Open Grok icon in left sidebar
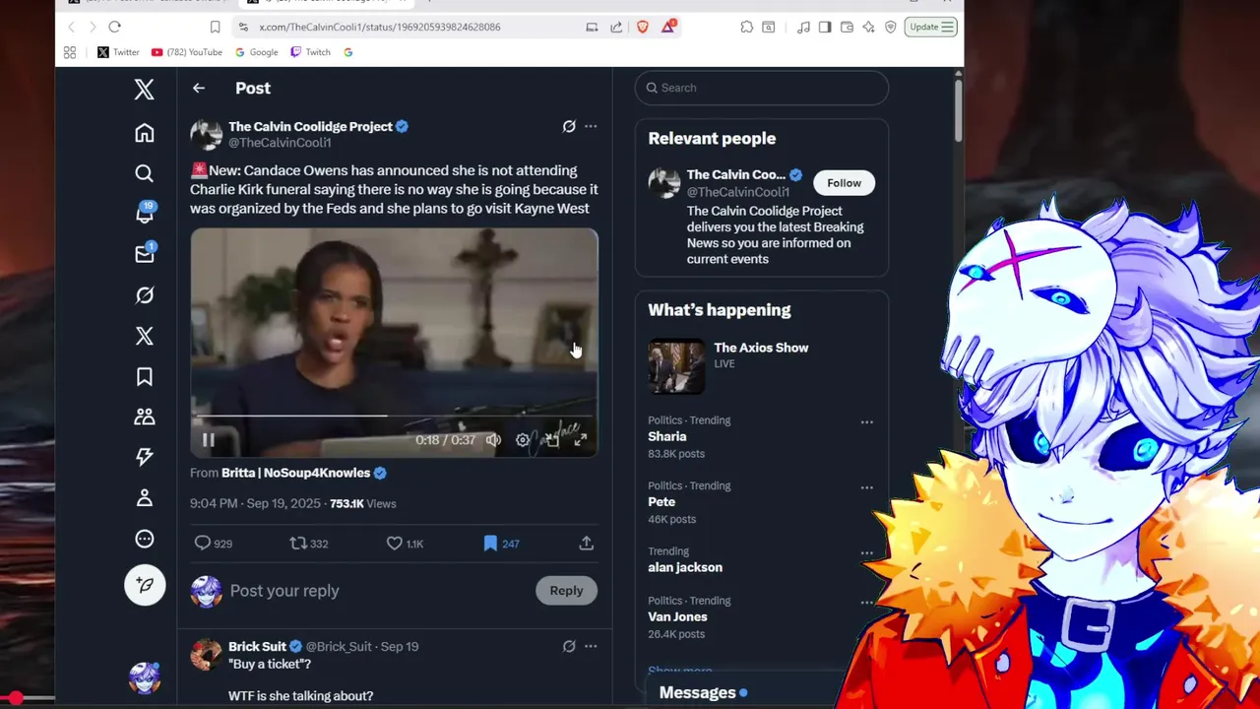The image size is (1260, 709). click(x=145, y=295)
